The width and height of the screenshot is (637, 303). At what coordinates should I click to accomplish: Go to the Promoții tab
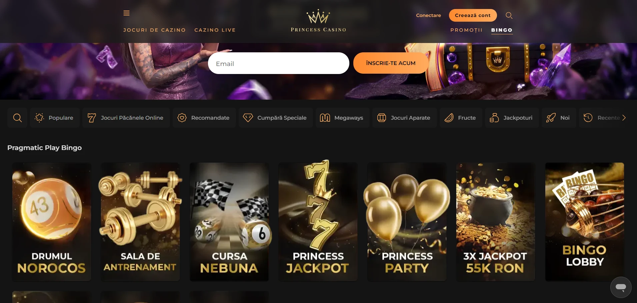click(x=466, y=30)
